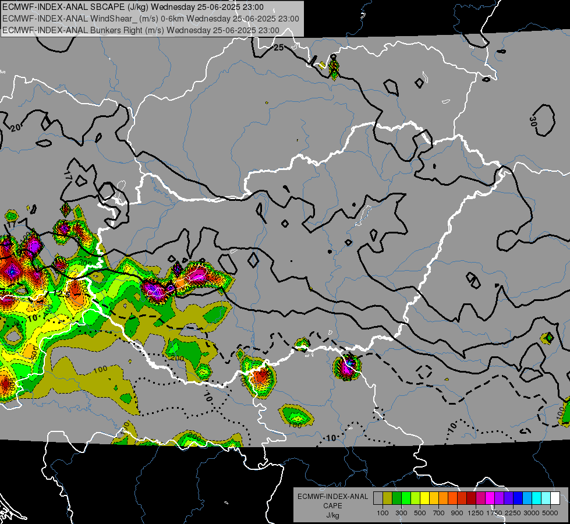The image size is (570, 524).
Task: Click the CAPE word in the legend
Action: (332, 506)
